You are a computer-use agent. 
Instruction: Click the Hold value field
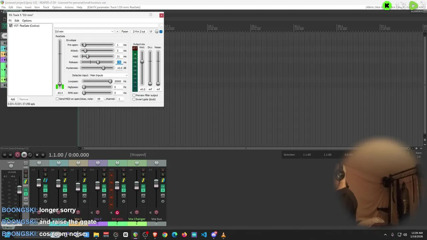[x=118, y=57]
